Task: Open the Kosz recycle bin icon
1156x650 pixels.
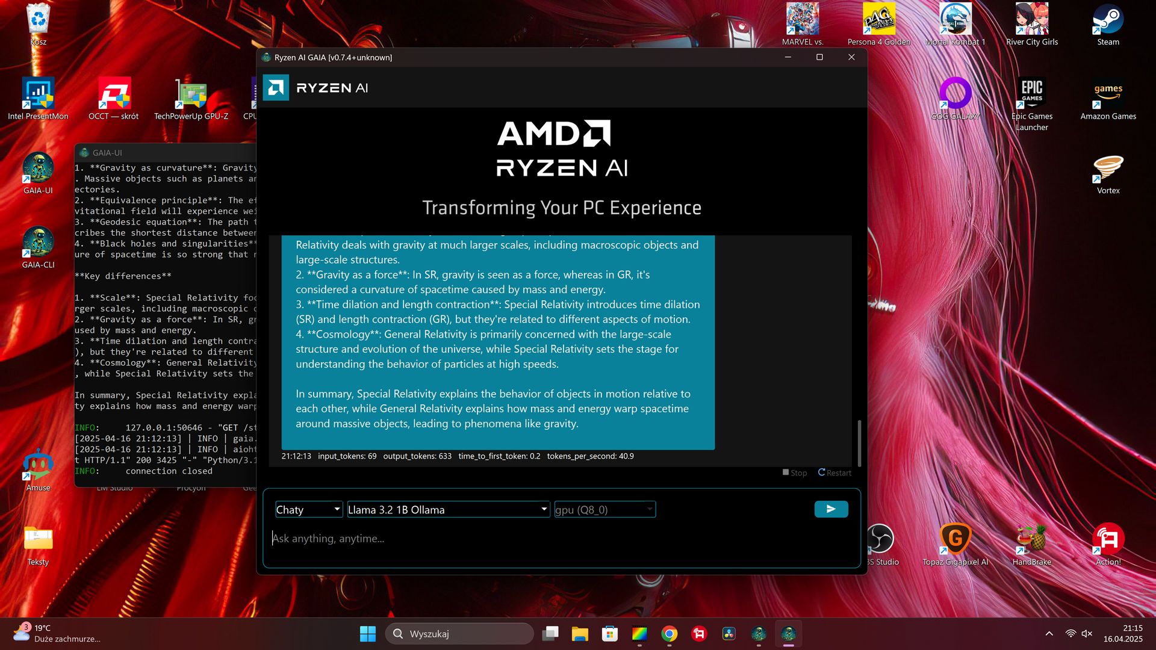Action: [38, 25]
